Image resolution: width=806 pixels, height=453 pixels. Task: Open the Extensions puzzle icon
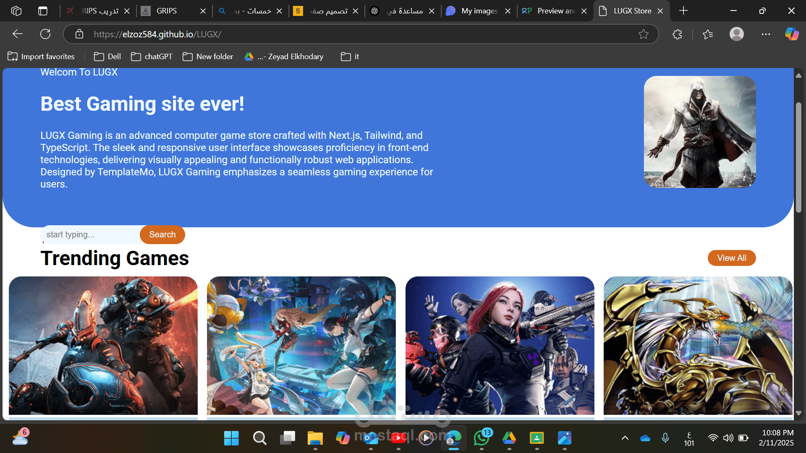pos(677,34)
